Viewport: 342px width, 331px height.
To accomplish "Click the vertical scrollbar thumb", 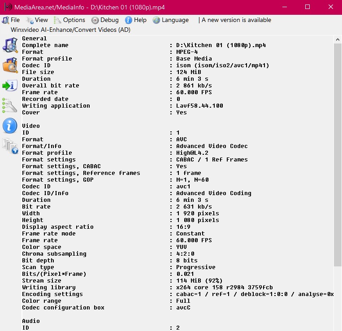I will coord(338,155).
